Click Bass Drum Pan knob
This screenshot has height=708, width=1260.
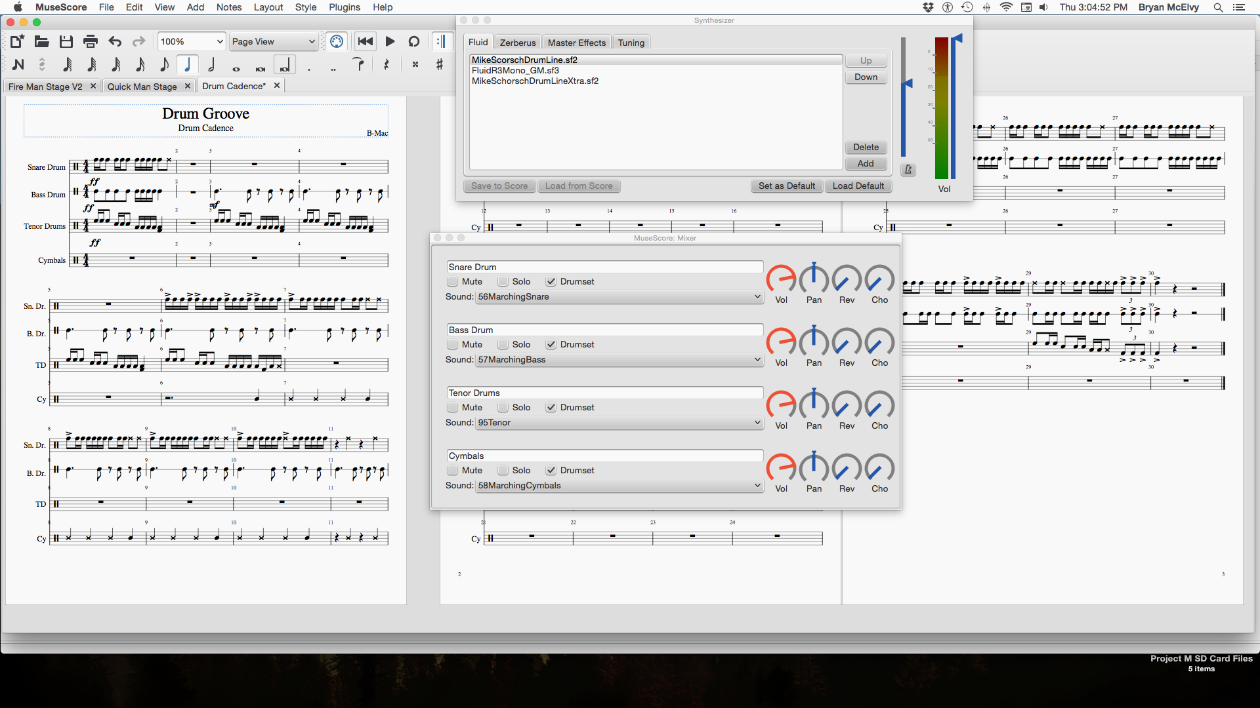[x=814, y=342]
